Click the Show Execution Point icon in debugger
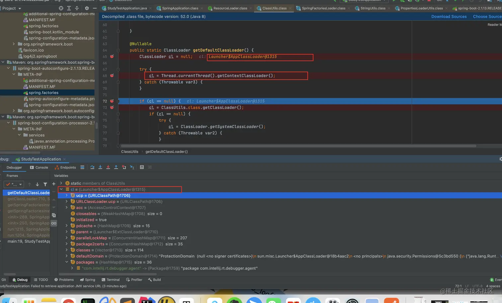502x303 pixels. (82, 167)
